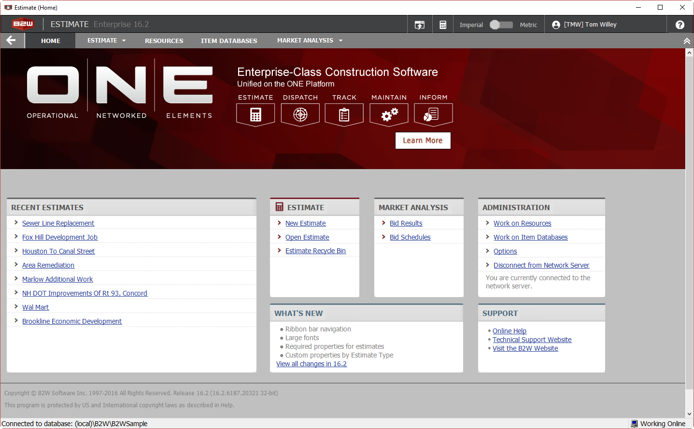This screenshot has height=429, width=694.
Task: Click the vertical scrollbar up arrow
Action: click(689, 53)
